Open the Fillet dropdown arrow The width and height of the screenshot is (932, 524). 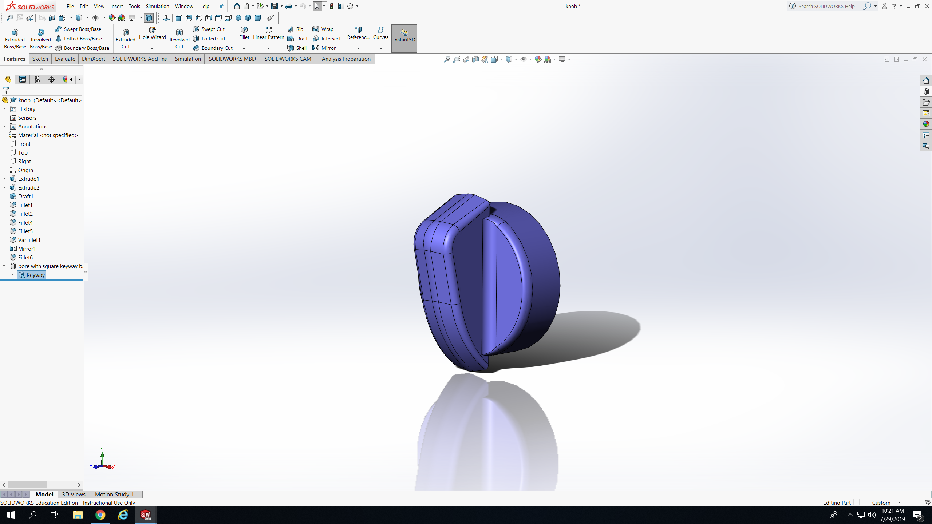tap(244, 49)
